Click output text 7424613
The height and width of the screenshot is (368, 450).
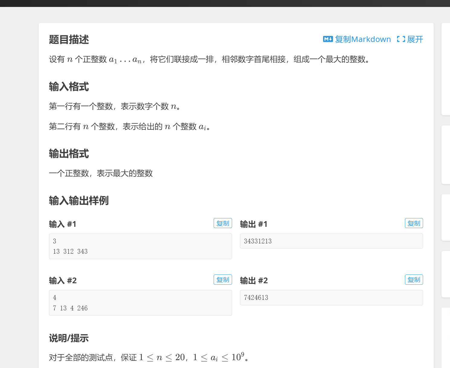click(x=256, y=297)
